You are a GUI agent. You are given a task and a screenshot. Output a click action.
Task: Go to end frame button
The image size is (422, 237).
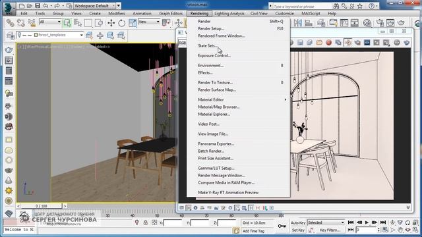pyautogui.click(x=383, y=223)
